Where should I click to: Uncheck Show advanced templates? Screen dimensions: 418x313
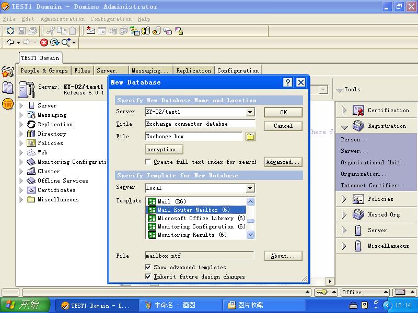148,267
